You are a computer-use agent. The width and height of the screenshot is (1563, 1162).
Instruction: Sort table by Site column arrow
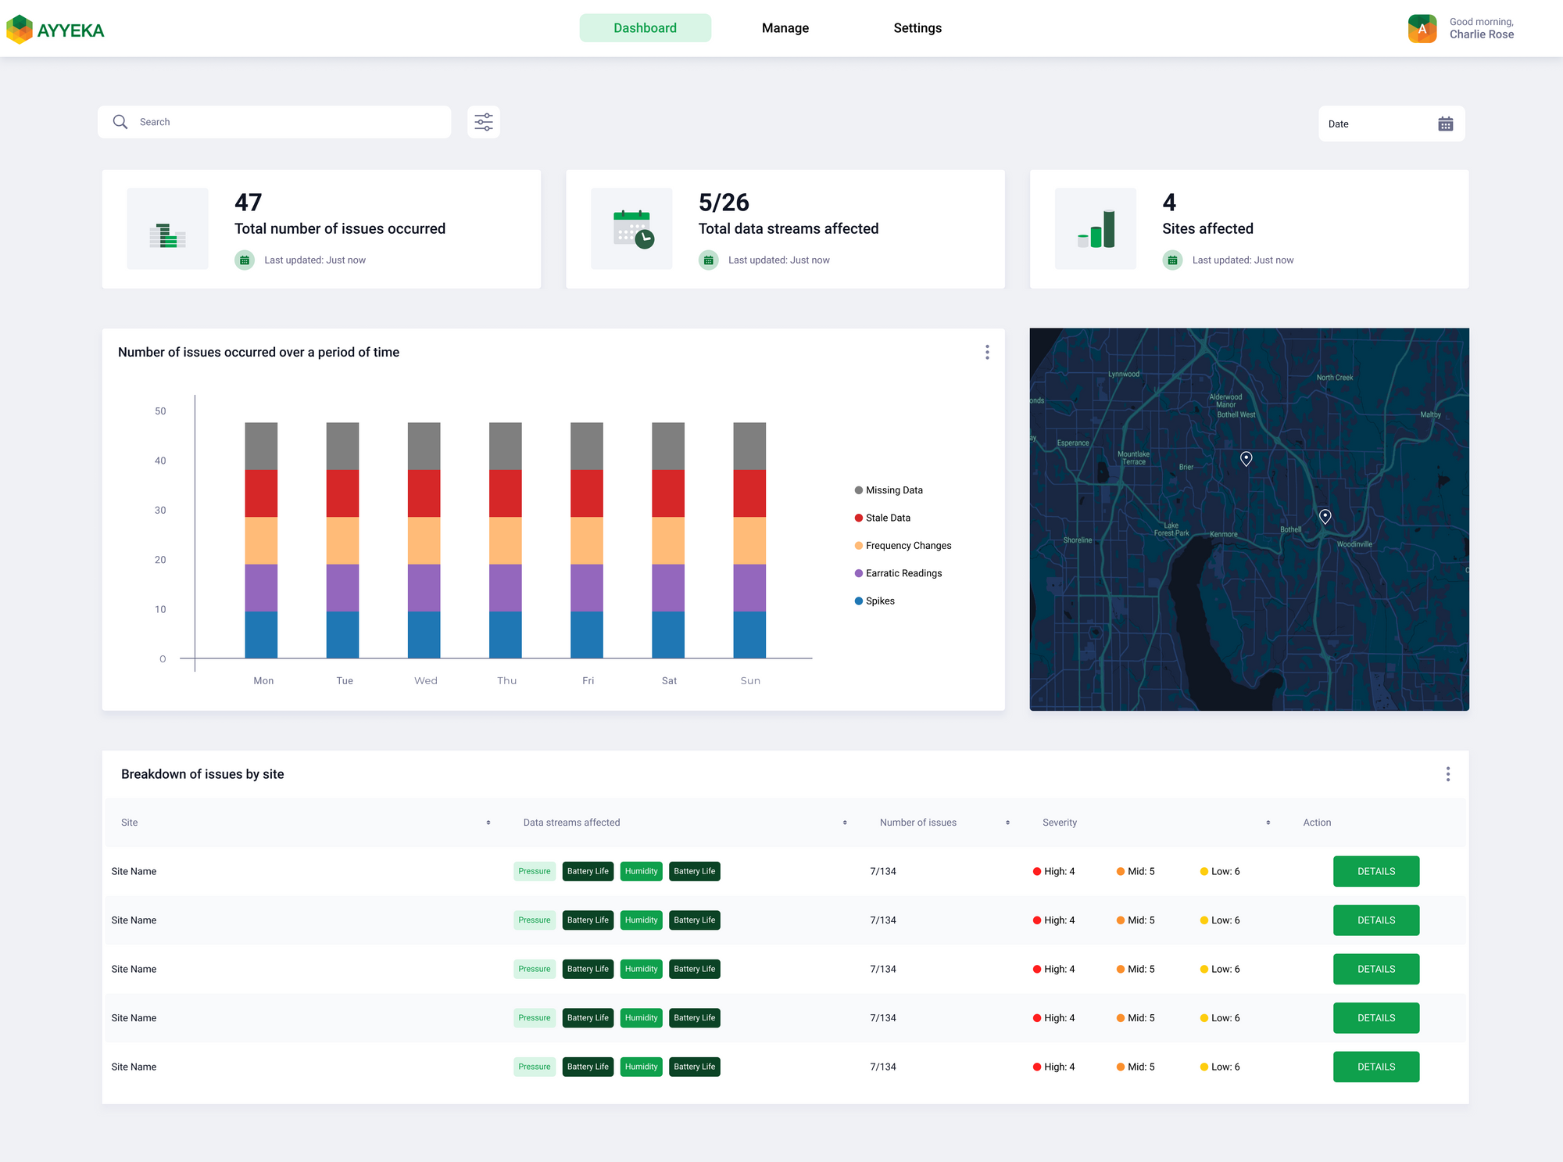(488, 823)
